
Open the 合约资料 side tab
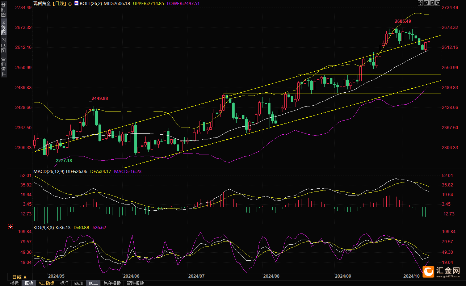[4, 67]
